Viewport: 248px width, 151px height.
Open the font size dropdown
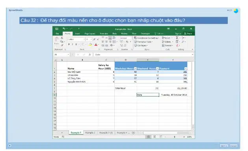tap(91, 39)
